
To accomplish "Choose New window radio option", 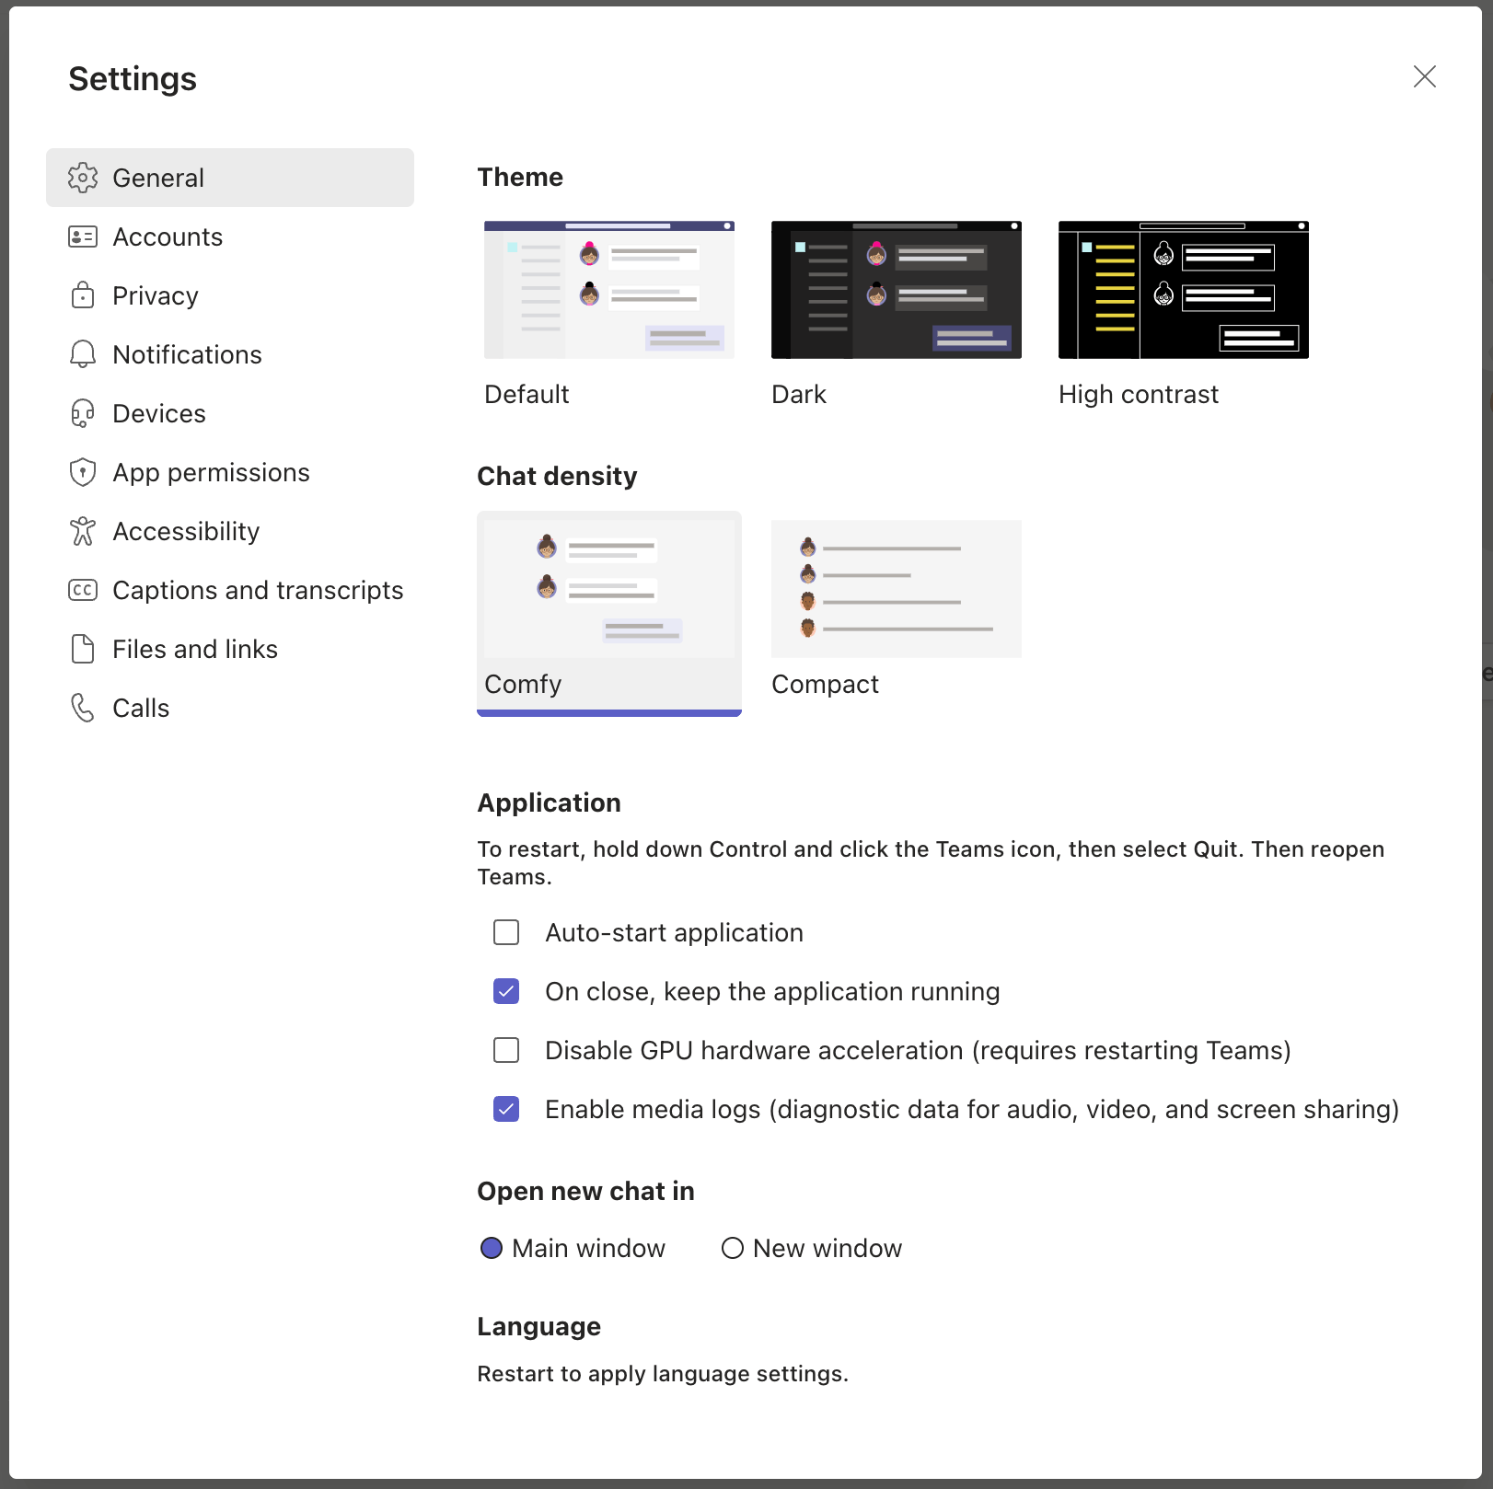I will 733,1248.
